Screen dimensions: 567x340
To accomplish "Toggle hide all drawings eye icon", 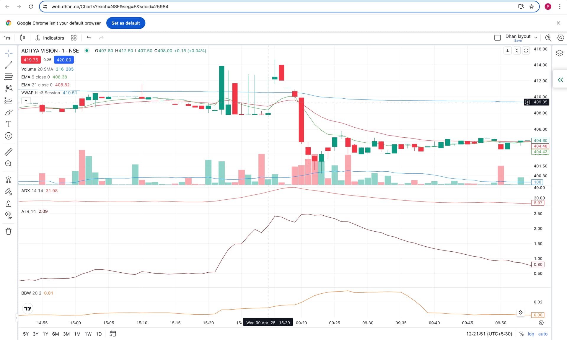I will tap(9, 215).
